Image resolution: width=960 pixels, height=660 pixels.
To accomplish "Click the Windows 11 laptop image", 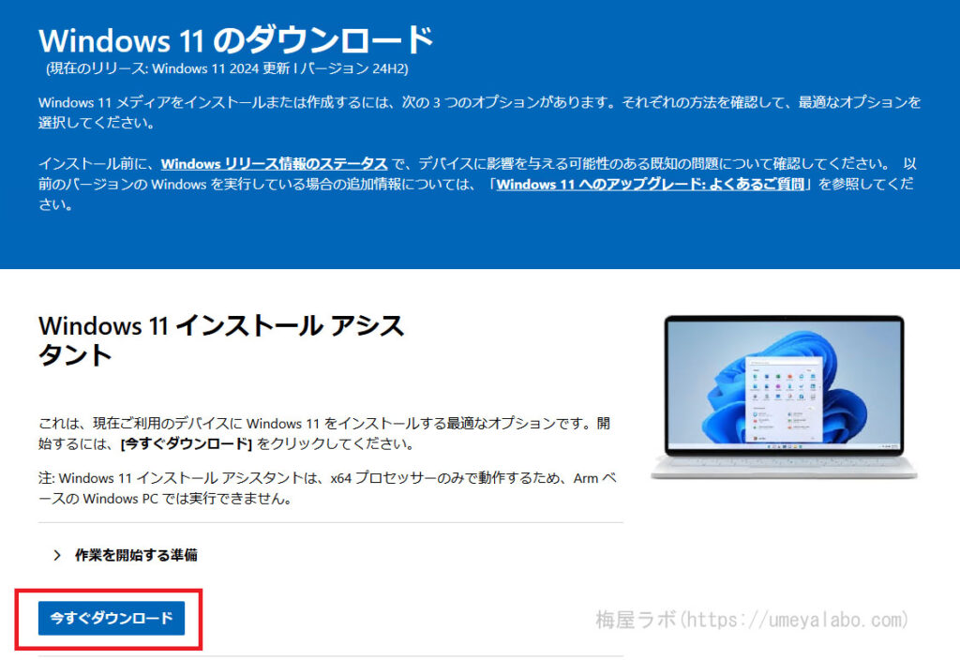I will [784, 397].
